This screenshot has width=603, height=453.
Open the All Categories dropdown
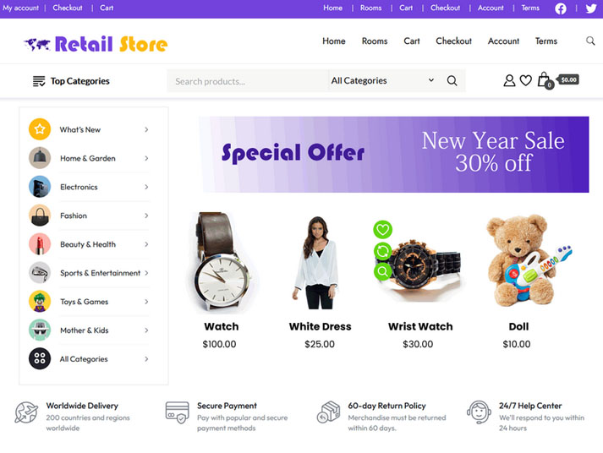(382, 80)
